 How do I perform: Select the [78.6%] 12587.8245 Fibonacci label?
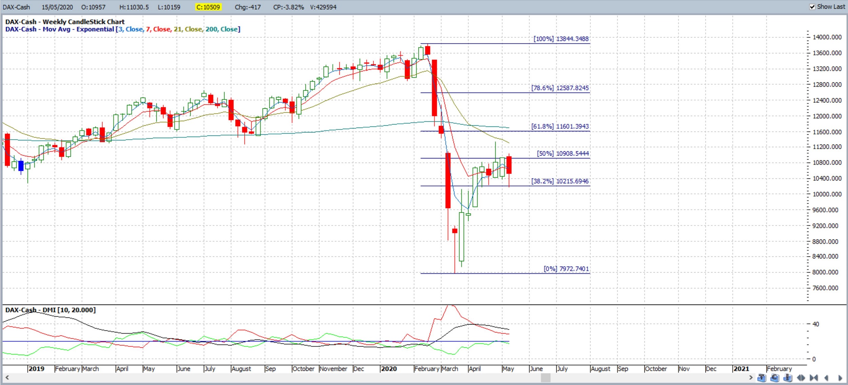click(560, 88)
